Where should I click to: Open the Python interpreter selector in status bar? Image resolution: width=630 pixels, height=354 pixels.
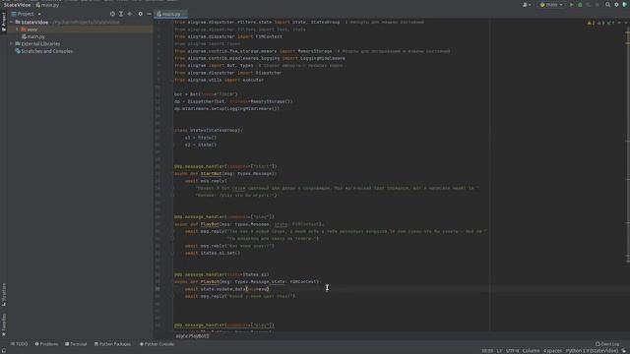(x=592, y=351)
